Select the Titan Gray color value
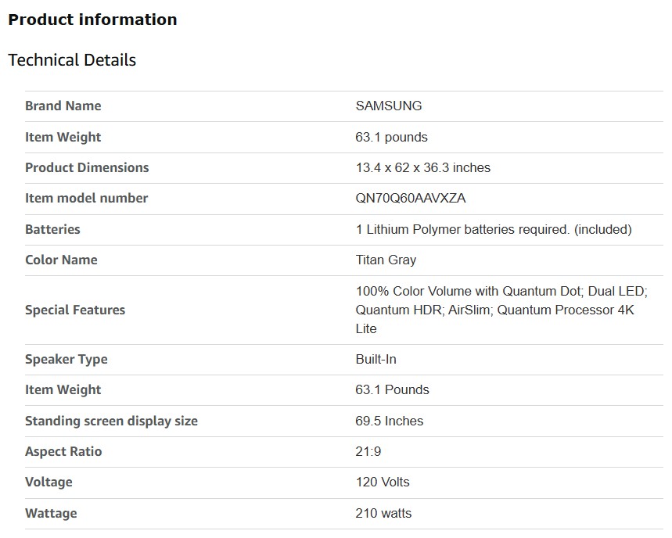Image resolution: width=672 pixels, height=538 pixels. tap(386, 260)
